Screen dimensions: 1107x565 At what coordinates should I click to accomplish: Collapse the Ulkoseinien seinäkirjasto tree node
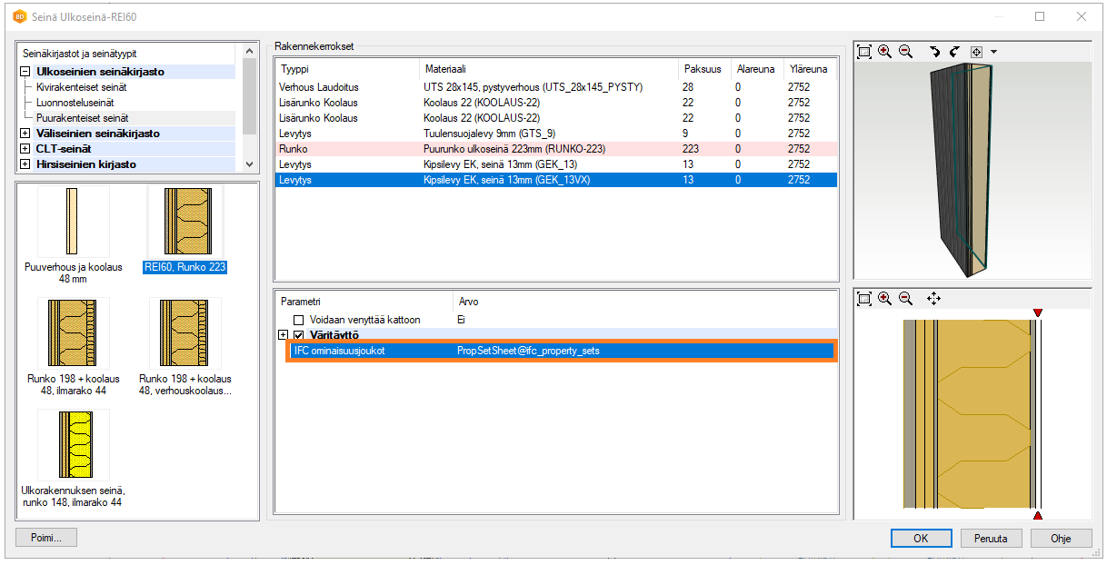tap(25, 72)
